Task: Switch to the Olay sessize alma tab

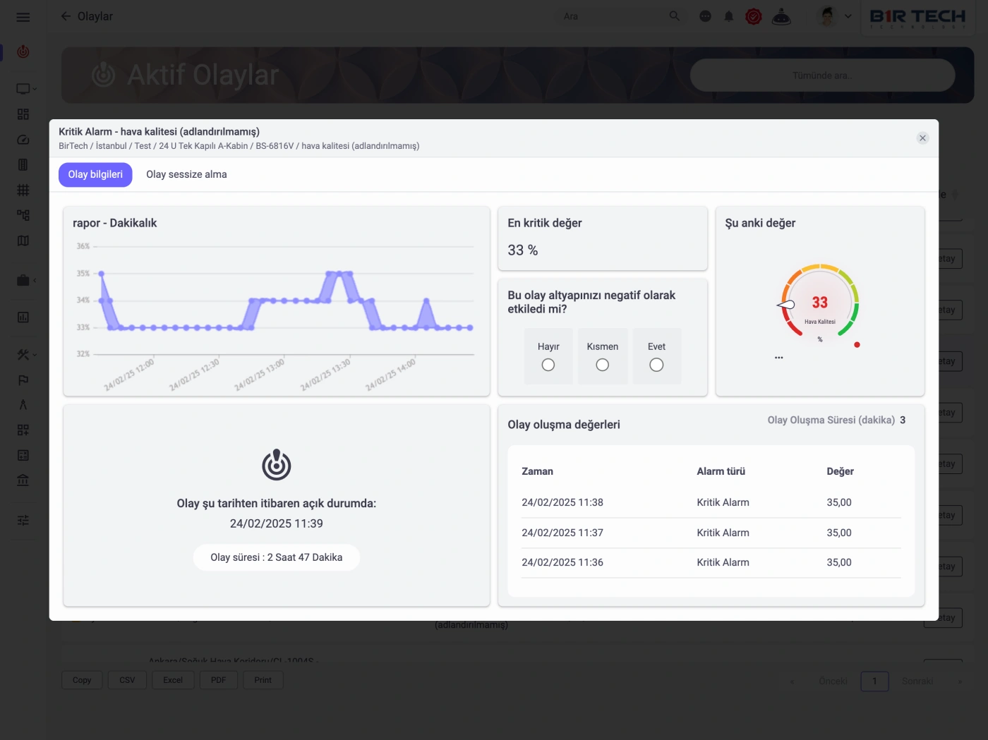Action: pyautogui.click(x=186, y=174)
